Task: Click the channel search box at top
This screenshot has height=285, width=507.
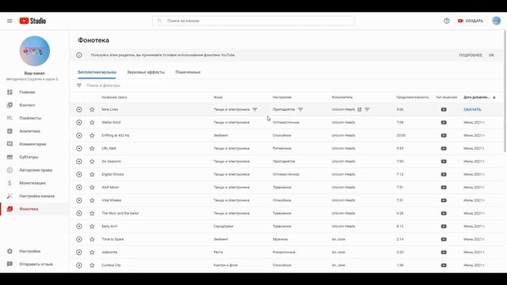Action: (253, 21)
